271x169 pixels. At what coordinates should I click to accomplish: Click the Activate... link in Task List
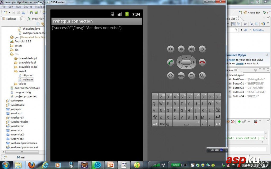[x=258, y=30]
